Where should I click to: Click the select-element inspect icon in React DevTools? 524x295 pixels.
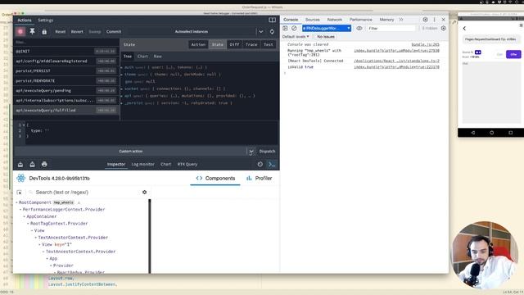(x=20, y=193)
